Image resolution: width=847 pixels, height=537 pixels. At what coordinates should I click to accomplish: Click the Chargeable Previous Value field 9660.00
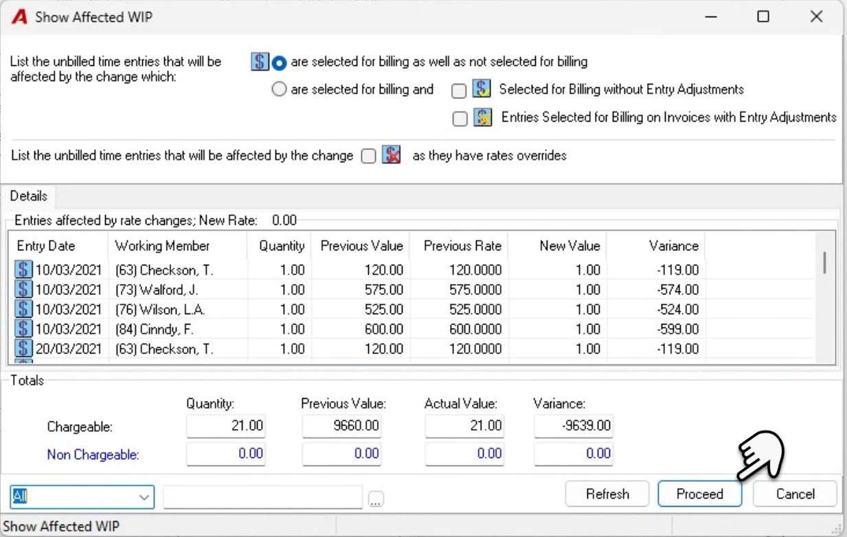pos(341,426)
